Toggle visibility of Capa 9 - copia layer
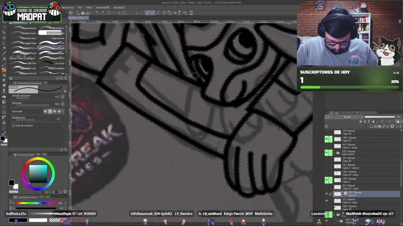 326,201
